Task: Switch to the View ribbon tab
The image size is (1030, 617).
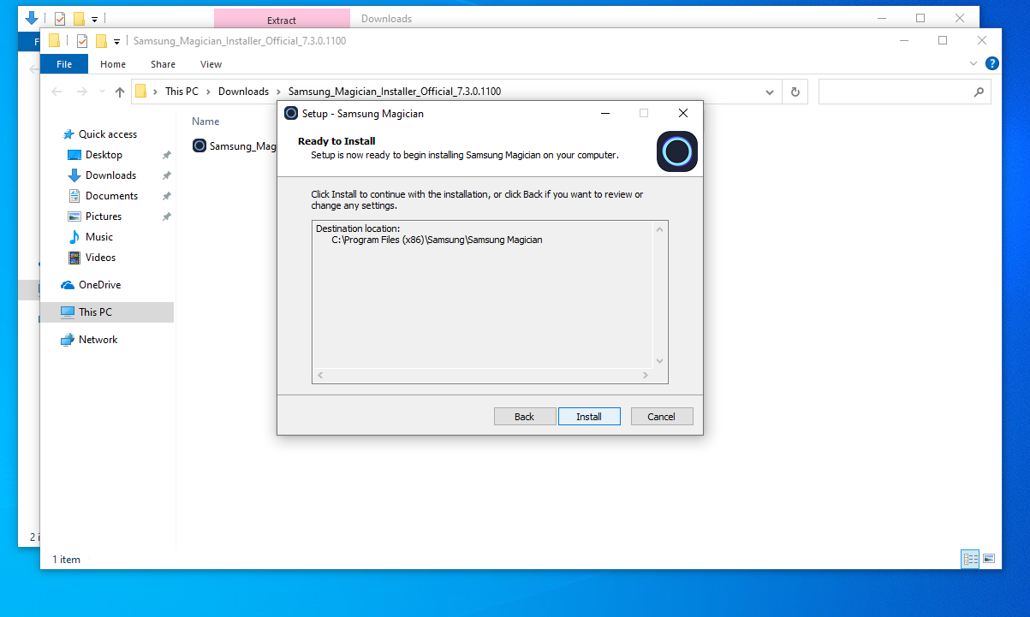Action: click(211, 64)
